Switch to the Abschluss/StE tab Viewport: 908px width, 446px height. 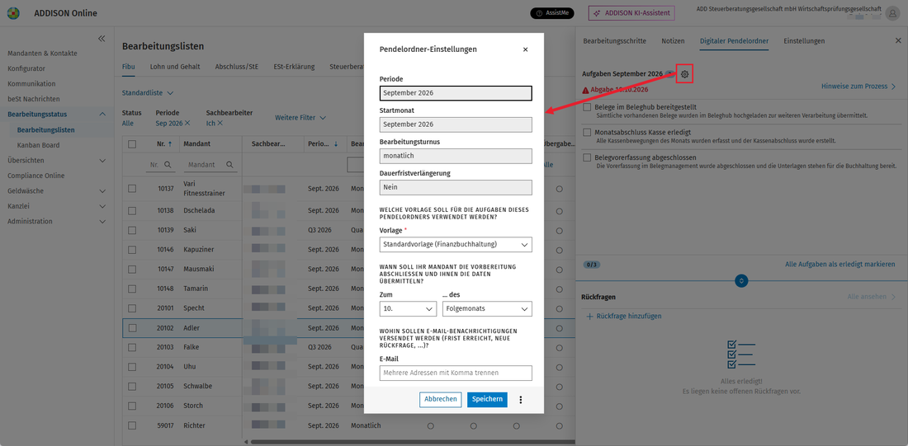(237, 67)
